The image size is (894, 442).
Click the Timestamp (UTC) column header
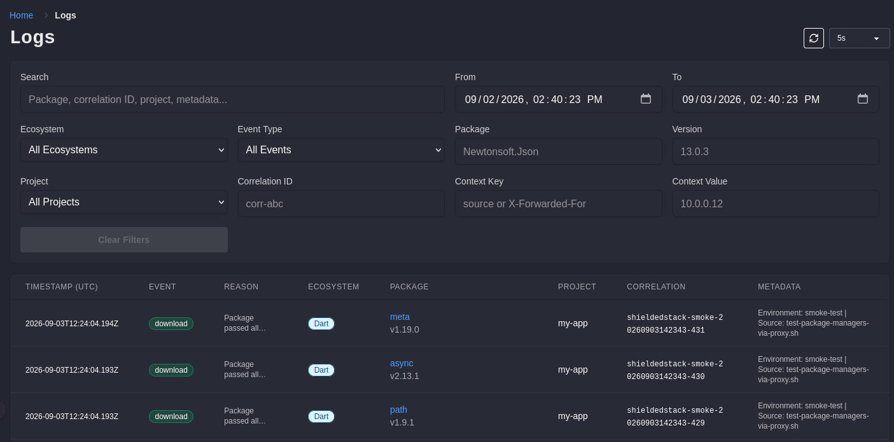[x=62, y=287]
